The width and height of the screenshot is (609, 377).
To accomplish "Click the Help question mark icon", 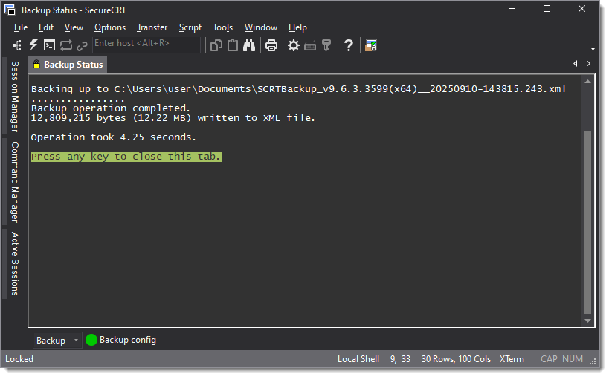I will pyautogui.click(x=348, y=45).
